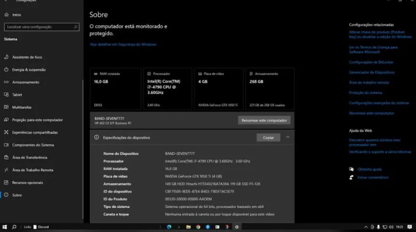The width and height of the screenshot is (416, 232).
Task: Open Verificando o suporte a vários idiomas link
Action: pyautogui.click(x=380, y=152)
